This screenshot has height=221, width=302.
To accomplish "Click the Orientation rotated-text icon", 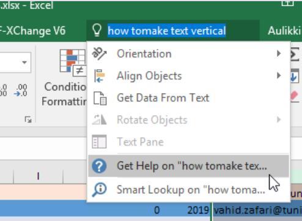I will (99, 54).
